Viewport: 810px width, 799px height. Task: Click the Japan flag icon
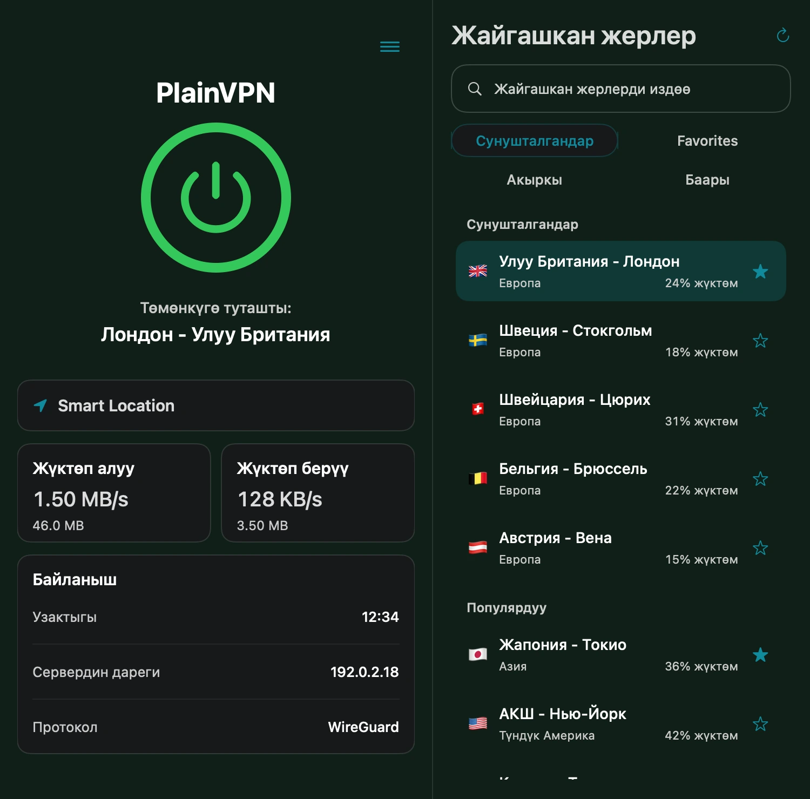tap(478, 654)
